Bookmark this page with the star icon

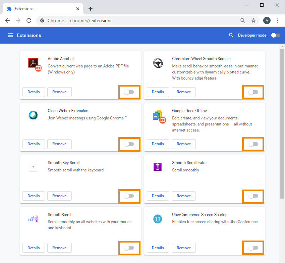coord(253,20)
